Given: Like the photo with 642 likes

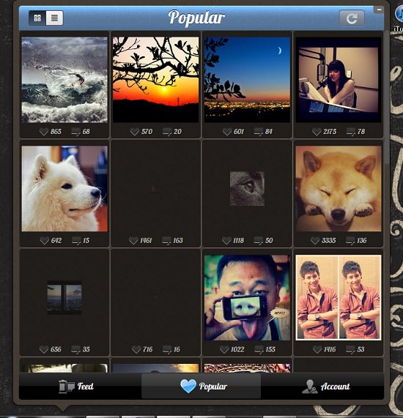Looking at the screenshot, I should [44, 241].
